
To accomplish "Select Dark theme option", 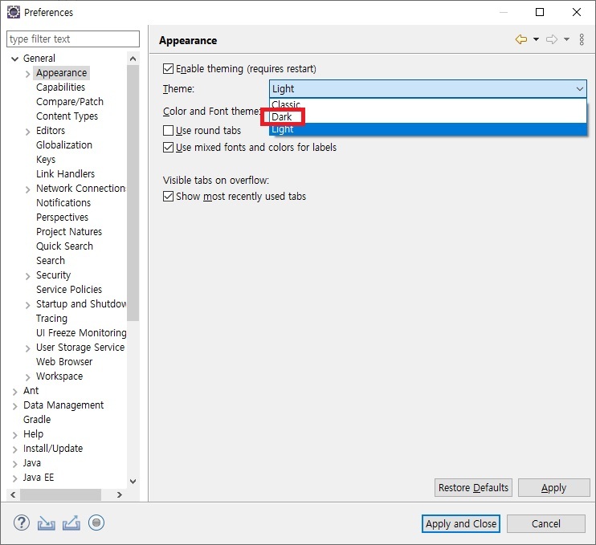I will tap(428, 116).
